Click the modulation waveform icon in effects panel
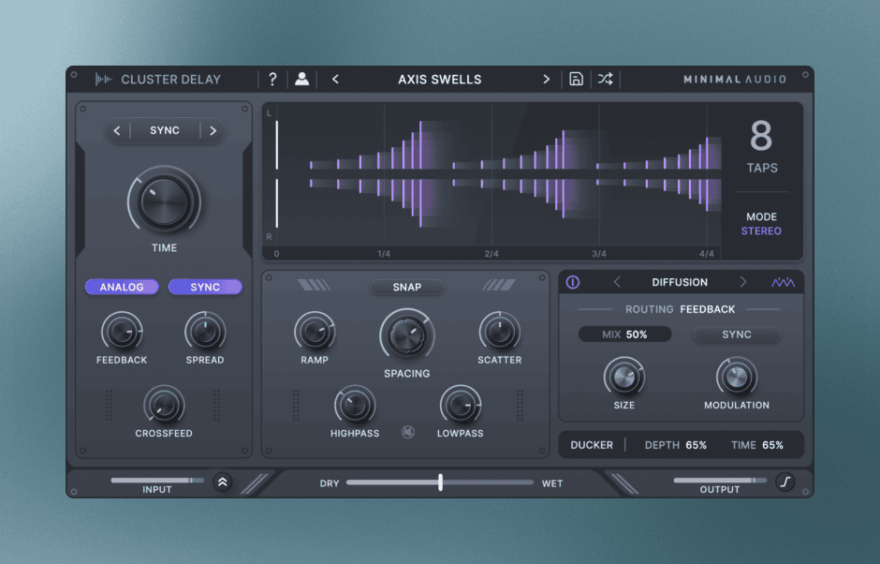Viewport: 880px width, 564px height. pyautogui.click(x=783, y=282)
